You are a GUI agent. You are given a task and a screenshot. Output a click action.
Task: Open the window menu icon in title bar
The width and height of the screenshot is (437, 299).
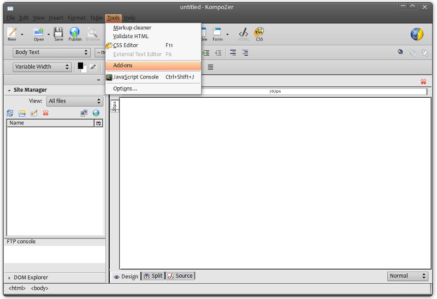[x=10, y=8]
